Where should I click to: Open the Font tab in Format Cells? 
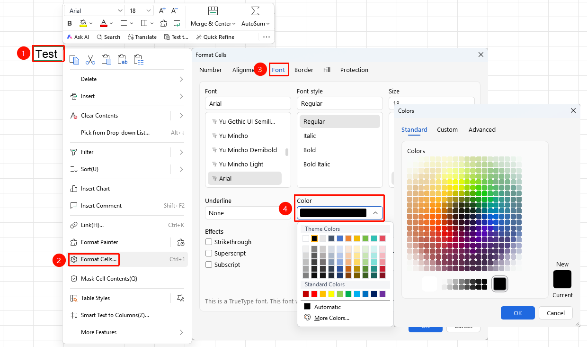278,70
